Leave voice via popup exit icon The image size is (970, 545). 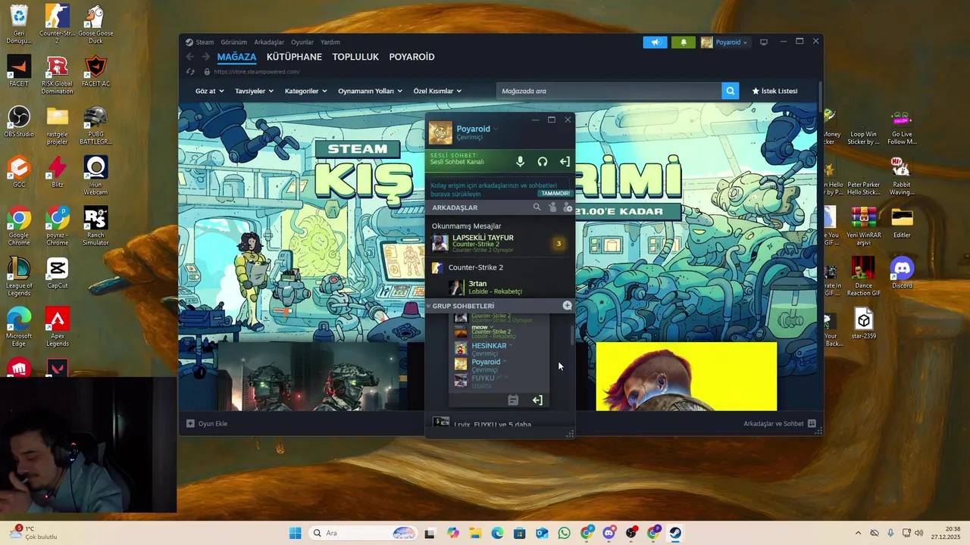(x=537, y=400)
